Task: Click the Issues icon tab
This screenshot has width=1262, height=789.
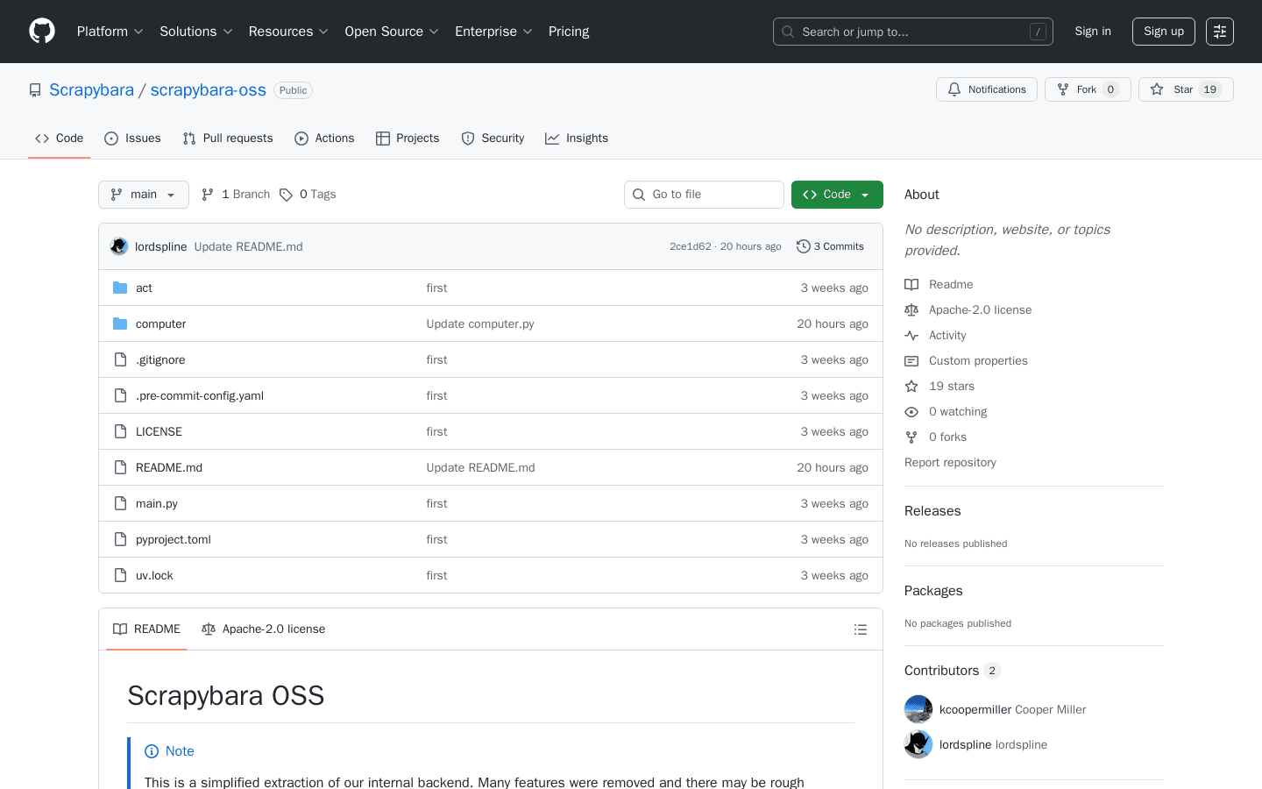Action: pyautogui.click(x=110, y=138)
